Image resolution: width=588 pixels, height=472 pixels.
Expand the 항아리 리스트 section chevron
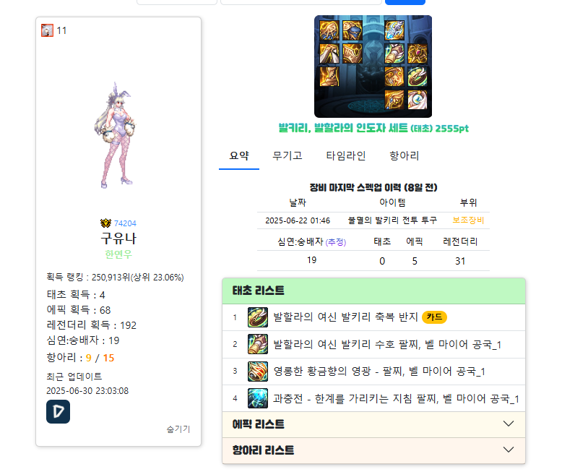(509, 450)
